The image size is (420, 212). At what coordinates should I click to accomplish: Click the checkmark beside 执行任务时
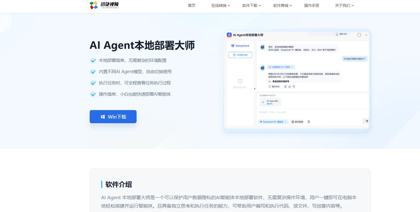pyautogui.click(x=93, y=83)
